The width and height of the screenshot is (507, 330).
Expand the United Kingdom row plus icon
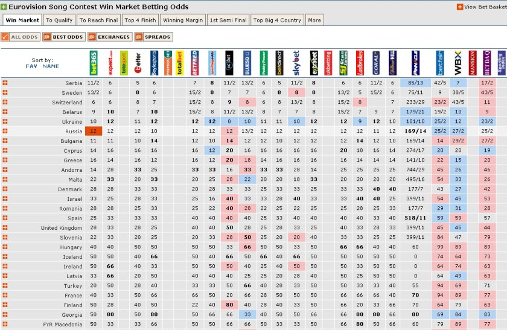coord(5,227)
